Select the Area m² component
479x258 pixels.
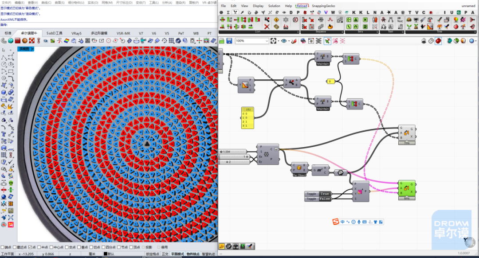pyautogui.click(x=320, y=170)
